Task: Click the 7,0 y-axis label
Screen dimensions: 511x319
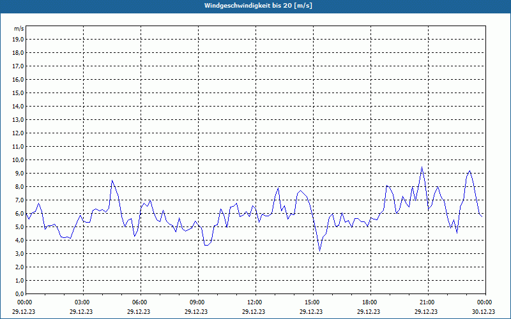Action: pos(19,200)
